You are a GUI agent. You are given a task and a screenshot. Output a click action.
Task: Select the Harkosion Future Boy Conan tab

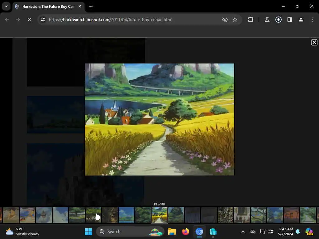(48, 7)
